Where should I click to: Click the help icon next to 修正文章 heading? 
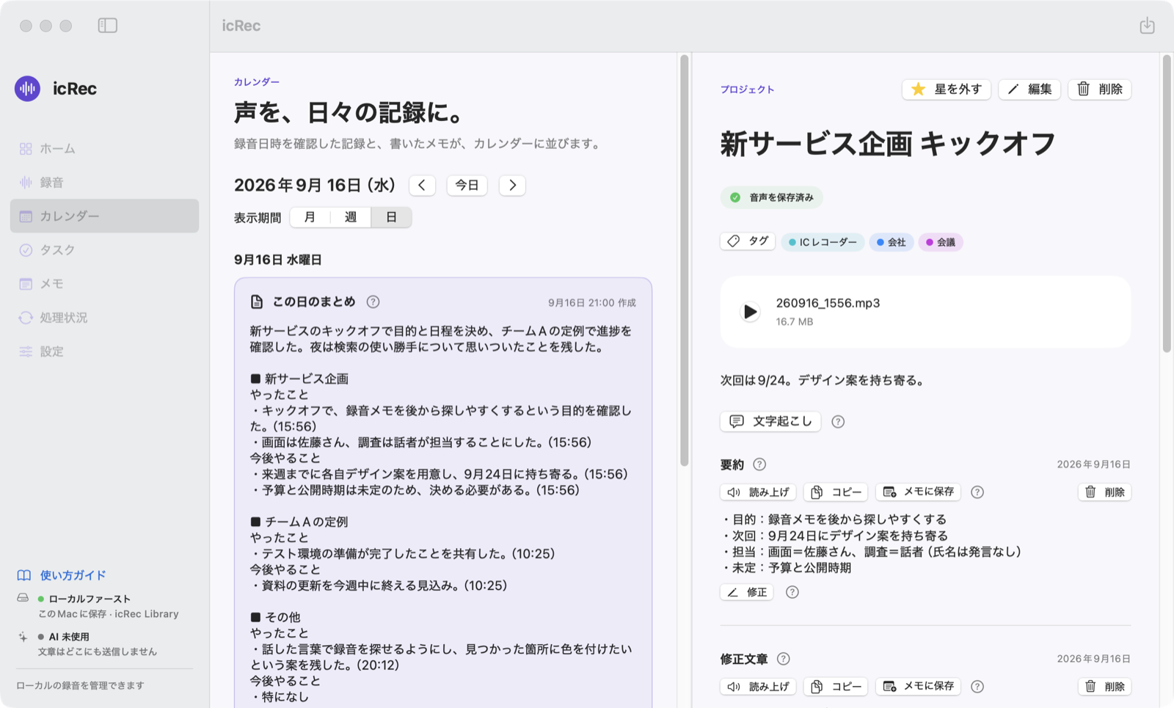pyautogui.click(x=784, y=659)
